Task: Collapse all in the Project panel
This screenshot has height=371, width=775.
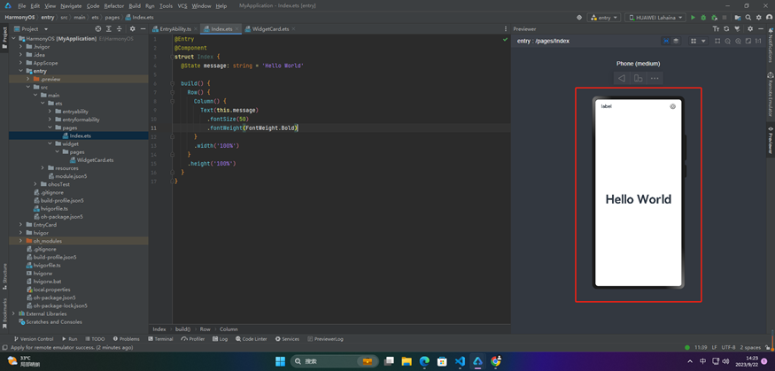Action: pos(119,29)
